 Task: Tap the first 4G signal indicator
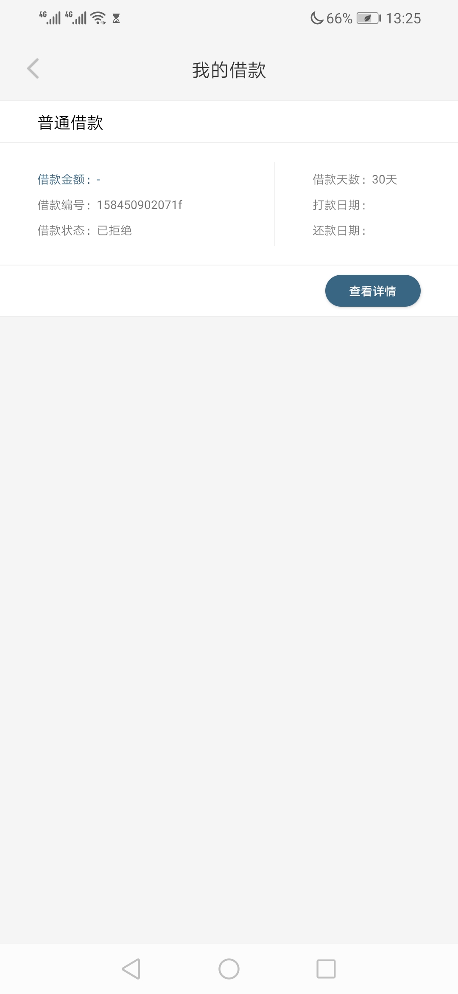50,18
